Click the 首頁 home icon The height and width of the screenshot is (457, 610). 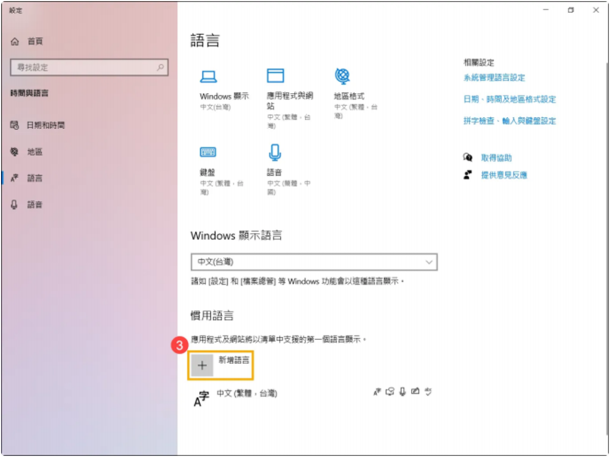pyautogui.click(x=15, y=42)
